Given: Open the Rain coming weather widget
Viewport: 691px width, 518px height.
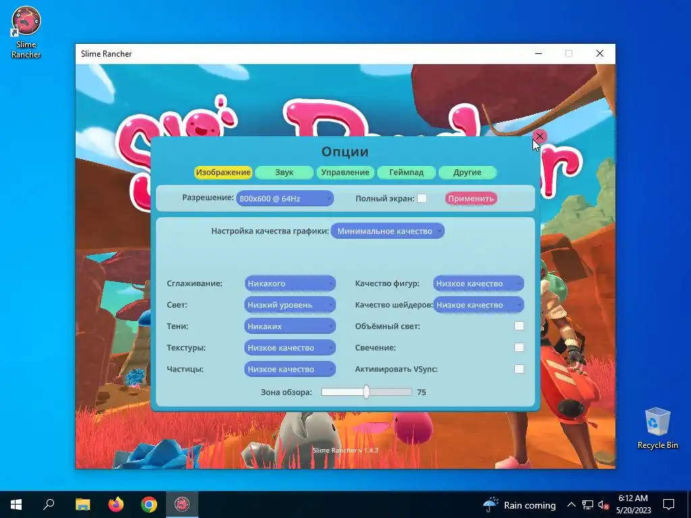Looking at the screenshot, I should click(520, 505).
